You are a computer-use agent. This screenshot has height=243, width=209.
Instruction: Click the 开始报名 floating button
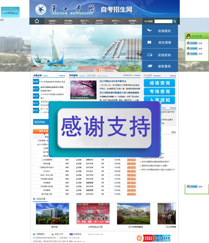pyautogui.click(x=10, y=13)
